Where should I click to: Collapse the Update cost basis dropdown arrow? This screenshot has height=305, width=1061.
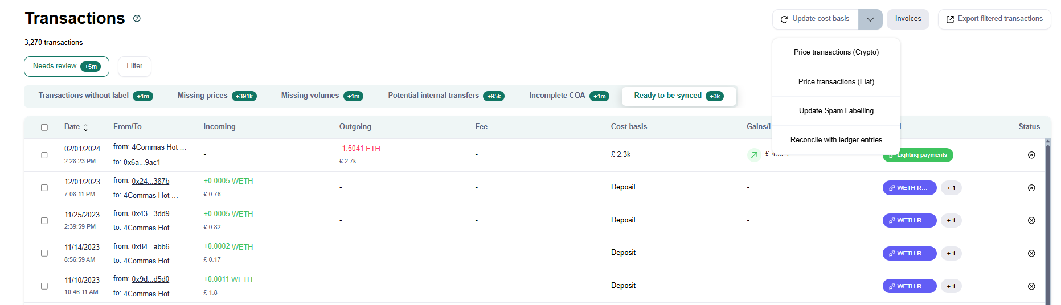click(870, 19)
